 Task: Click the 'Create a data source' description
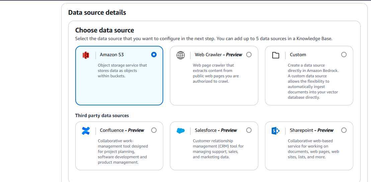click(x=313, y=81)
